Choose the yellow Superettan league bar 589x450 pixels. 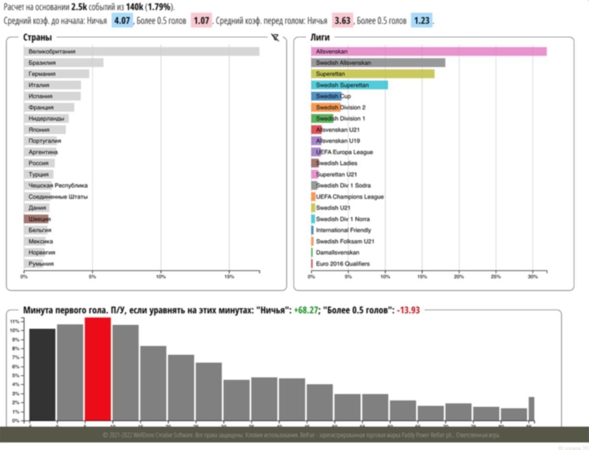point(372,74)
